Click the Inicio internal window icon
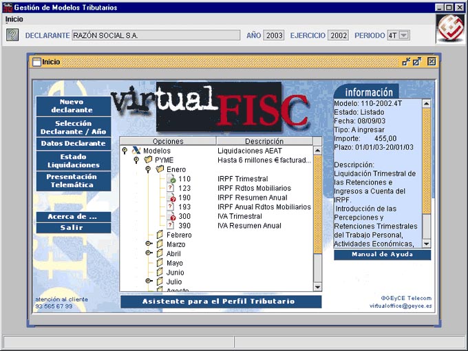Viewport: 468px width, 351px height. pos(36,62)
